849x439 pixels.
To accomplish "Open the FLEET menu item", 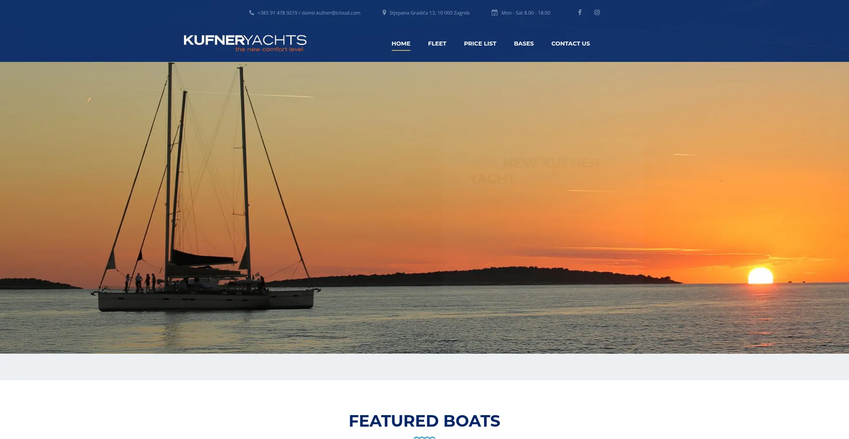I will tap(437, 43).
